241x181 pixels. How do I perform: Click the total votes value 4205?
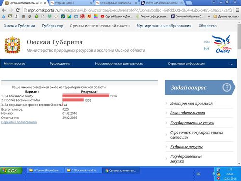click(x=66, y=109)
